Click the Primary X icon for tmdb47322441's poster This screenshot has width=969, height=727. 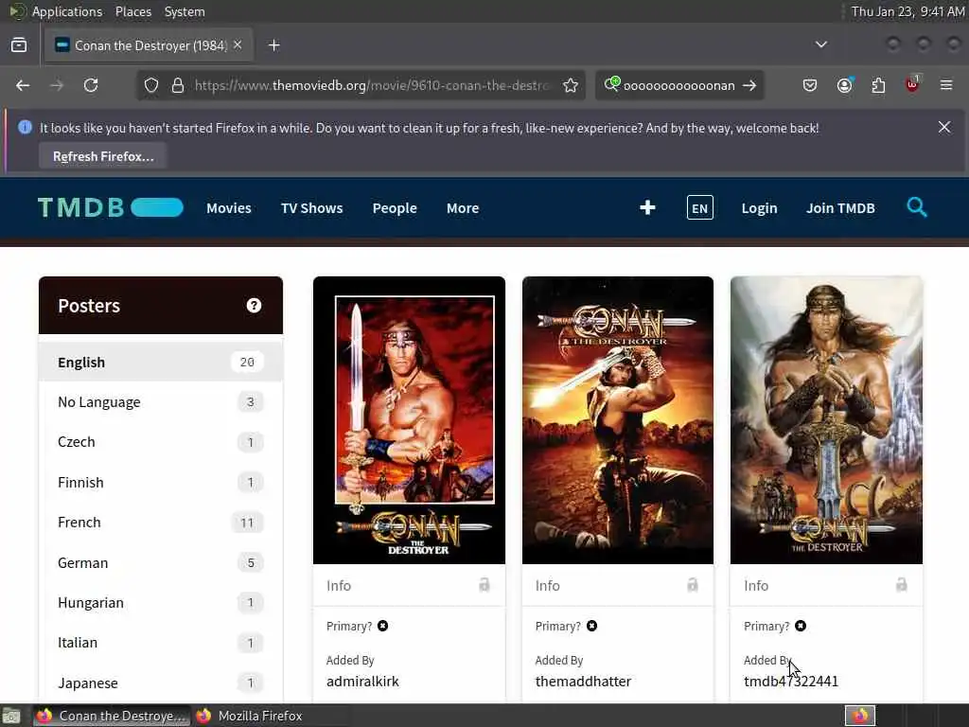pos(801,626)
